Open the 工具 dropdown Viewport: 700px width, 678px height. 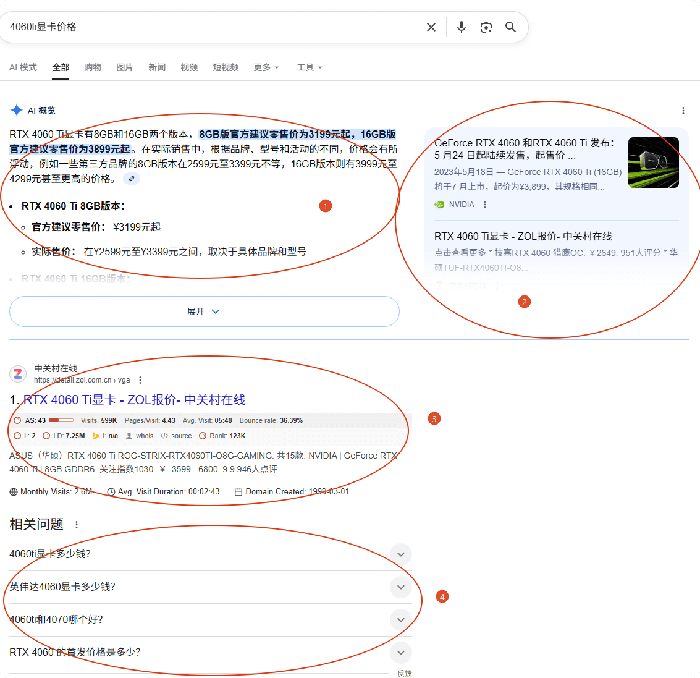pos(308,67)
